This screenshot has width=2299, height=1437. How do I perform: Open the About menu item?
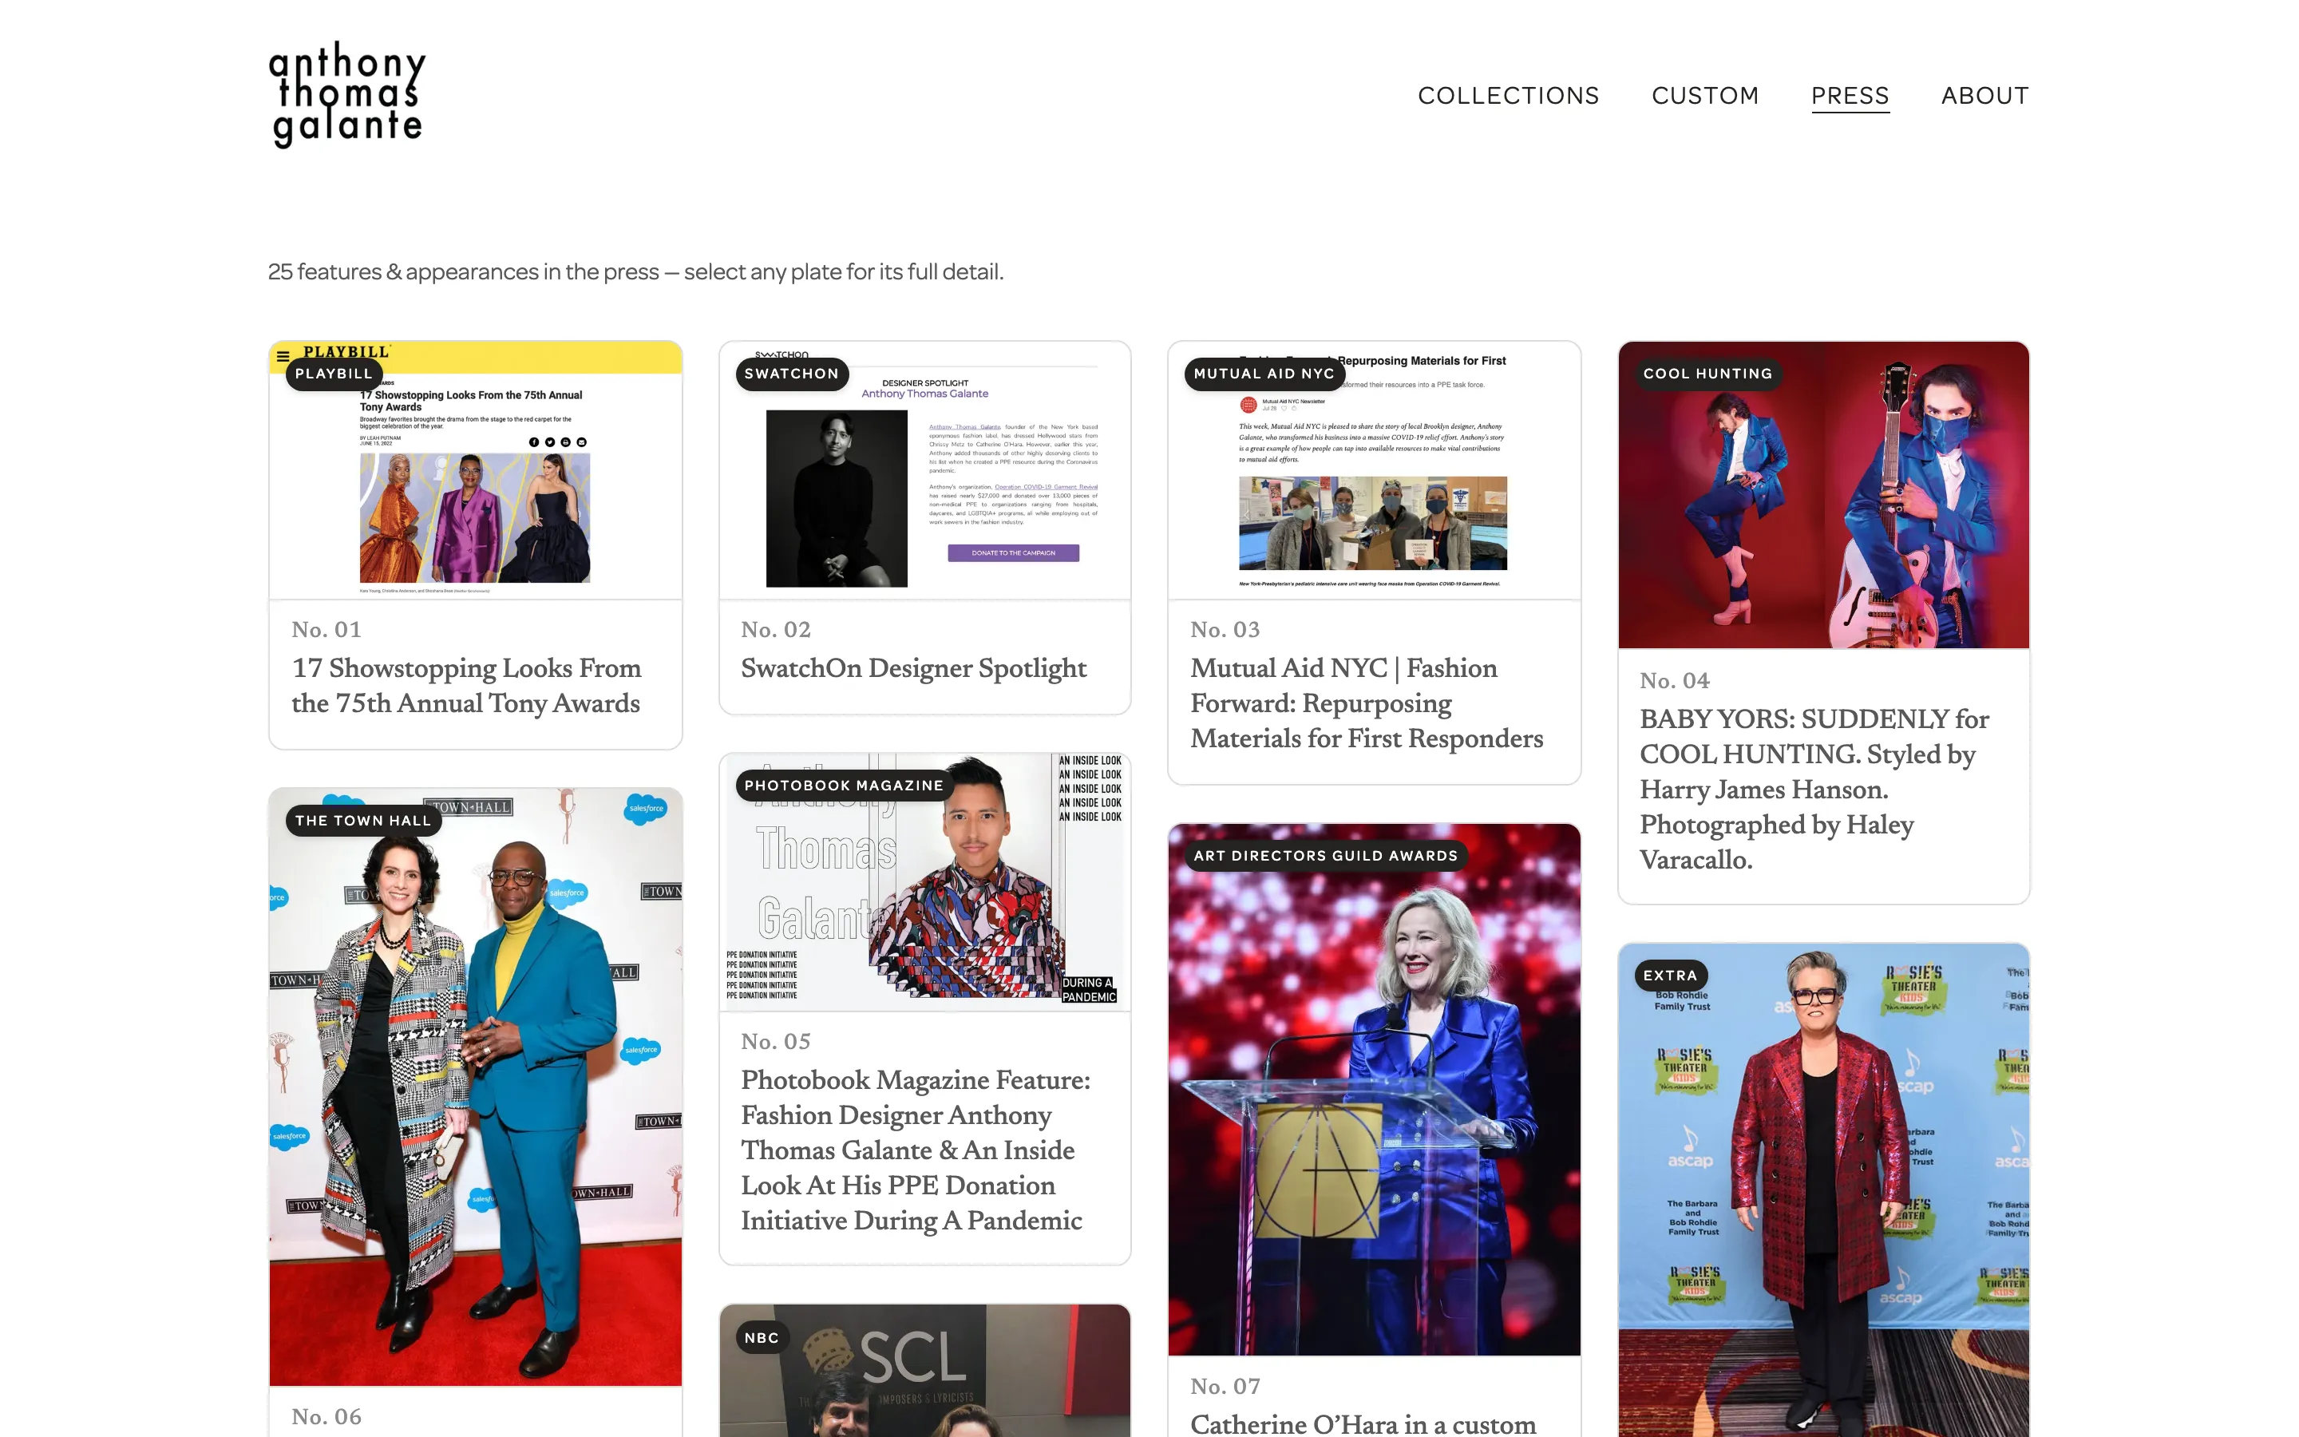[x=1984, y=96]
